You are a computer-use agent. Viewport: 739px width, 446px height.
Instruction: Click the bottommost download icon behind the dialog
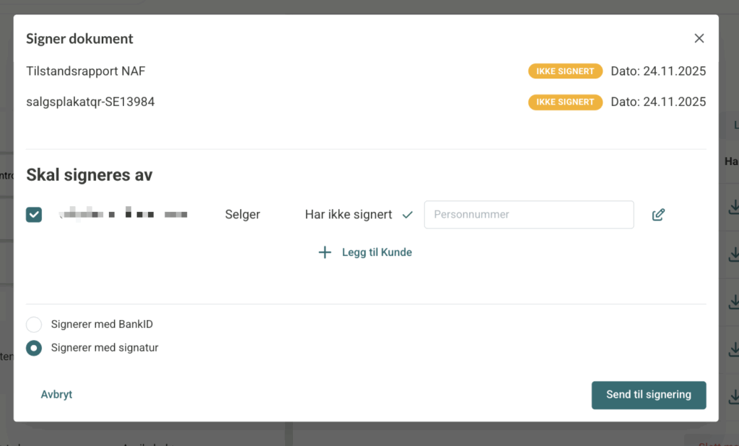coord(733,396)
